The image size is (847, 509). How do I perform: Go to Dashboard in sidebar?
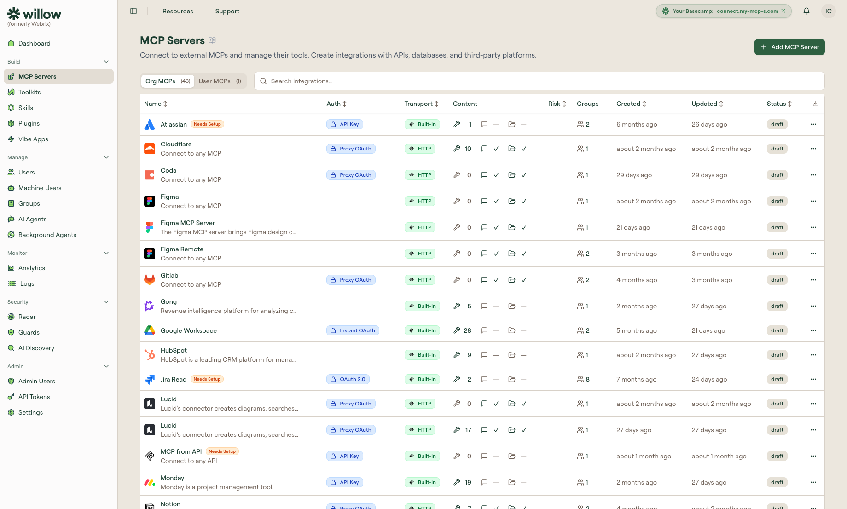coord(58,43)
